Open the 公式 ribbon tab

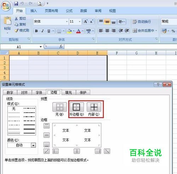tap(69, 11)
